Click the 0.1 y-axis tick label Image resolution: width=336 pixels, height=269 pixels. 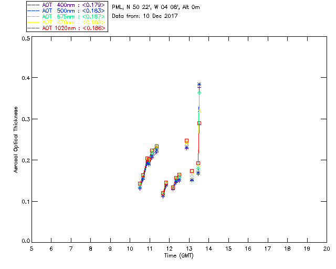[x=26, y=202]
